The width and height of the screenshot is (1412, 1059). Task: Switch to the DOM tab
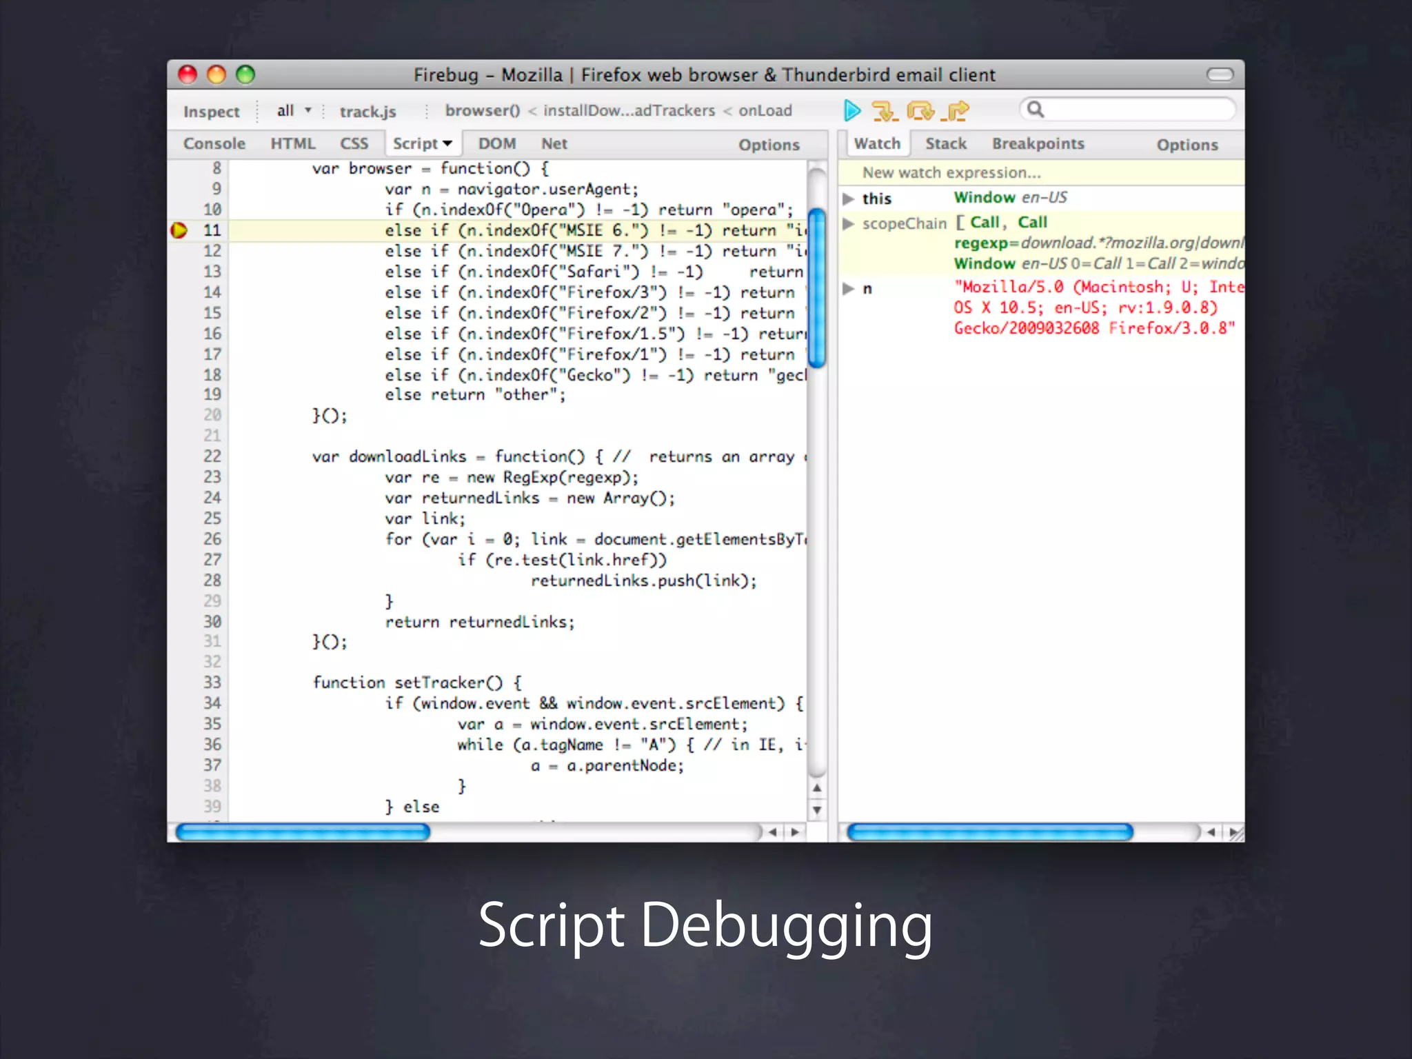497,143
